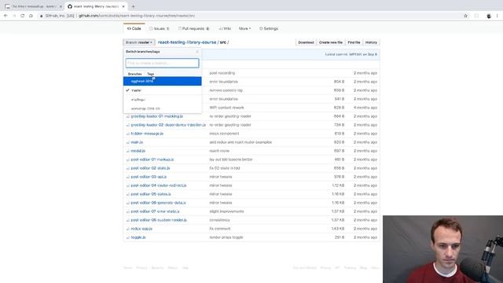
Task: Click the Find file button
Action: 354,42
